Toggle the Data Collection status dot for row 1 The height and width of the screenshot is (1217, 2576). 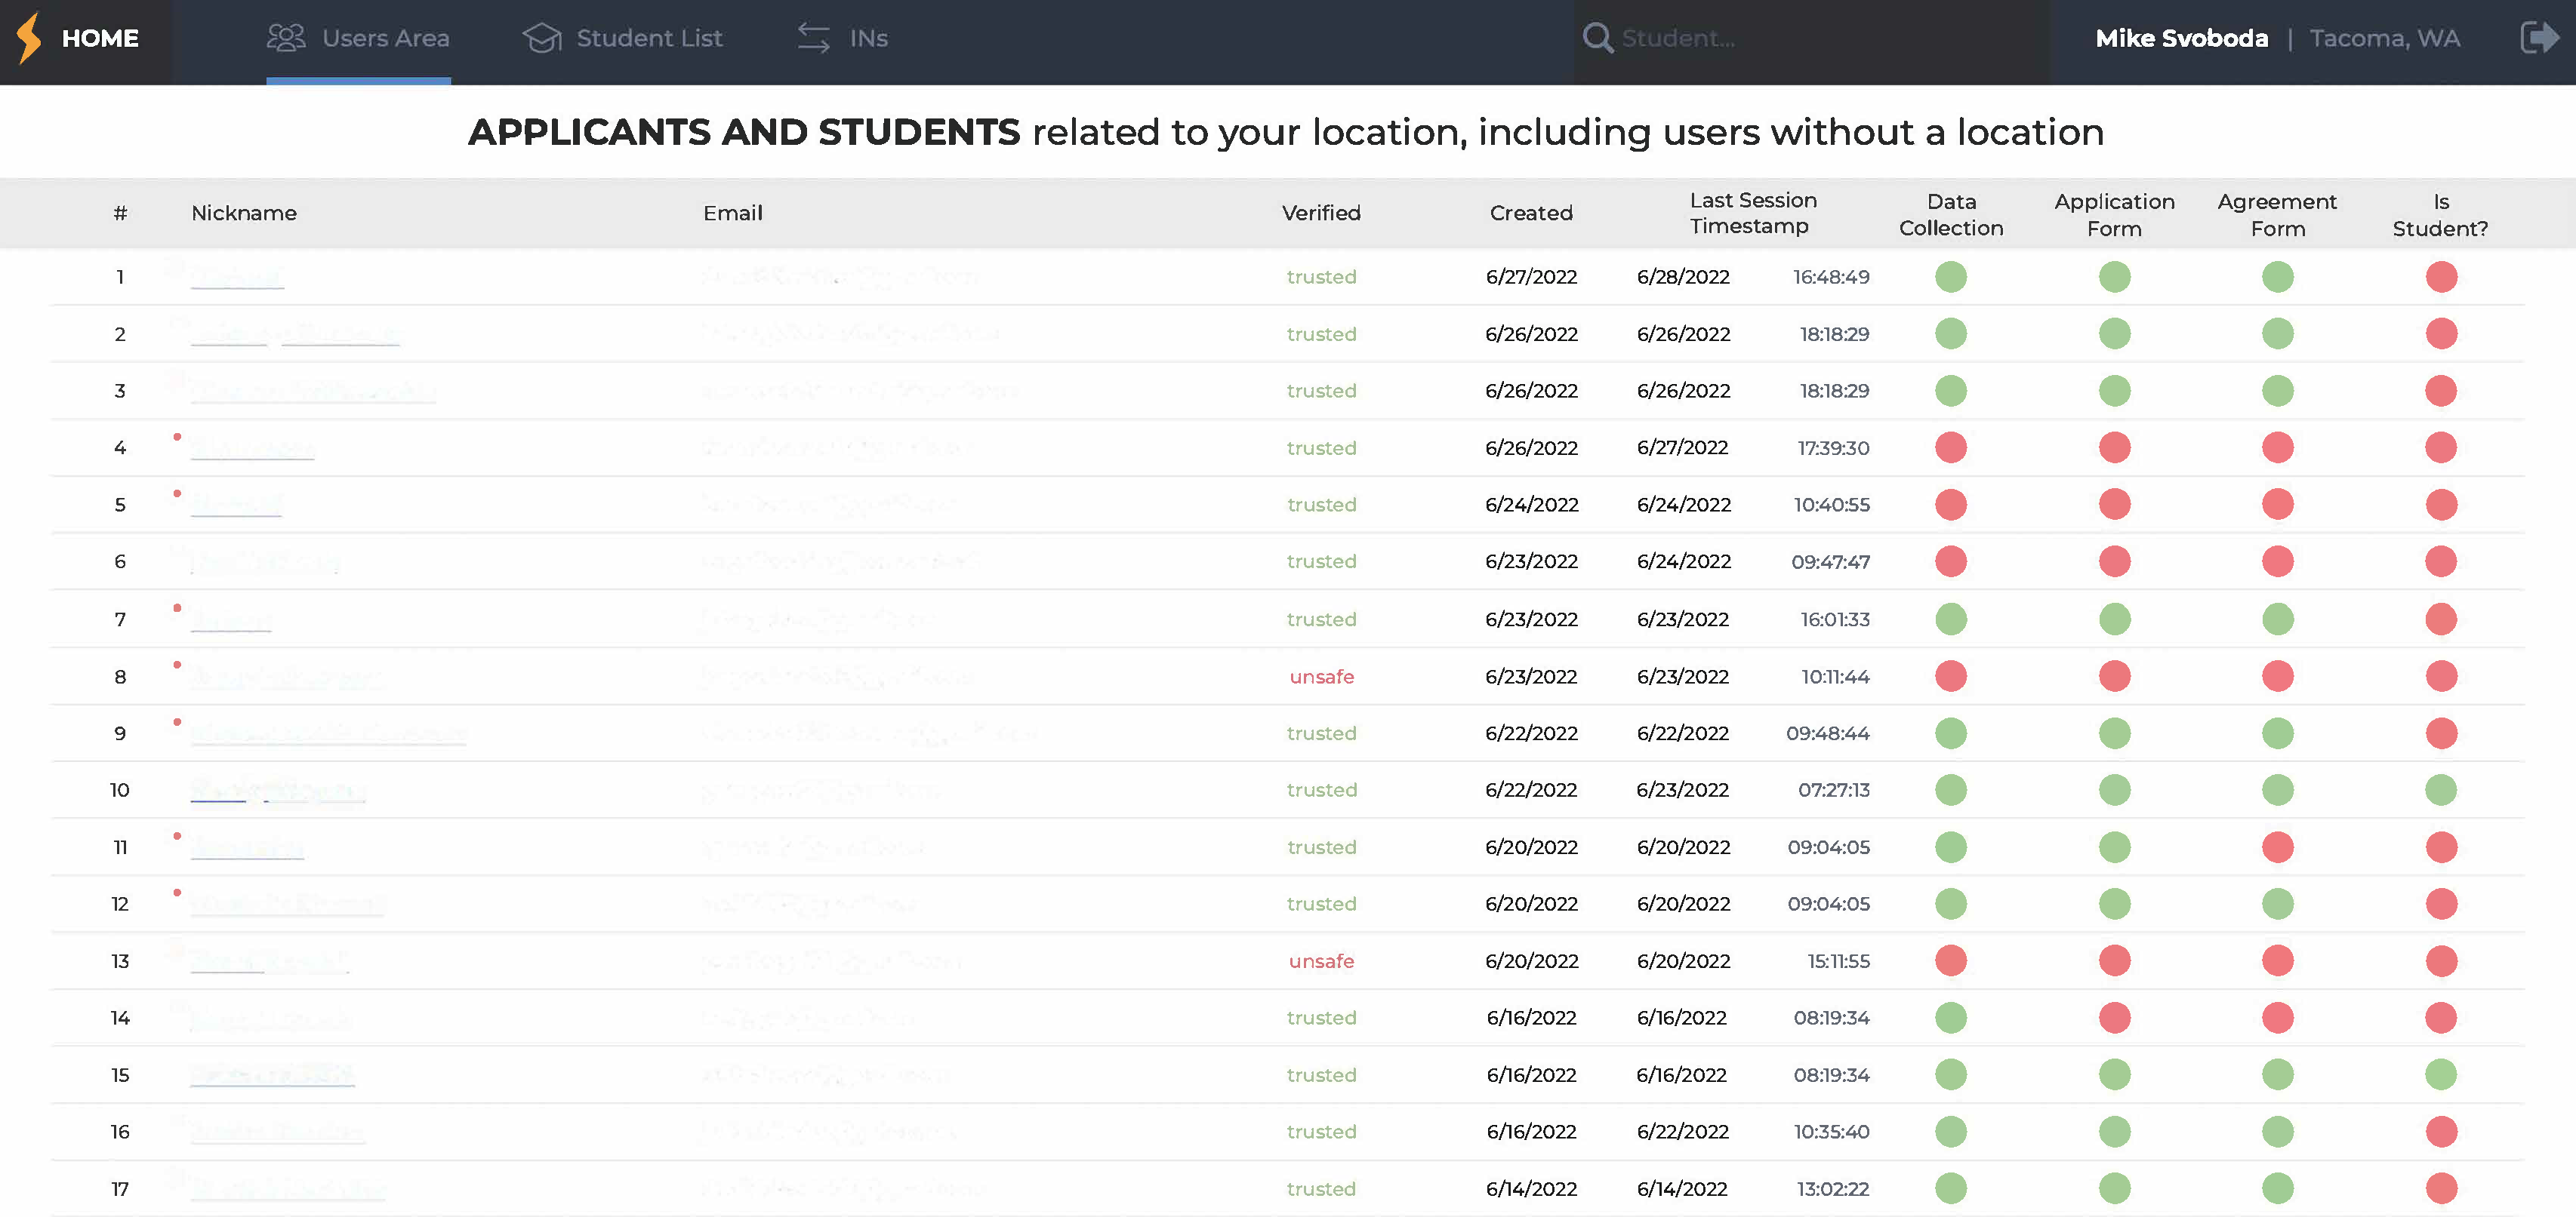(1950, 277)
